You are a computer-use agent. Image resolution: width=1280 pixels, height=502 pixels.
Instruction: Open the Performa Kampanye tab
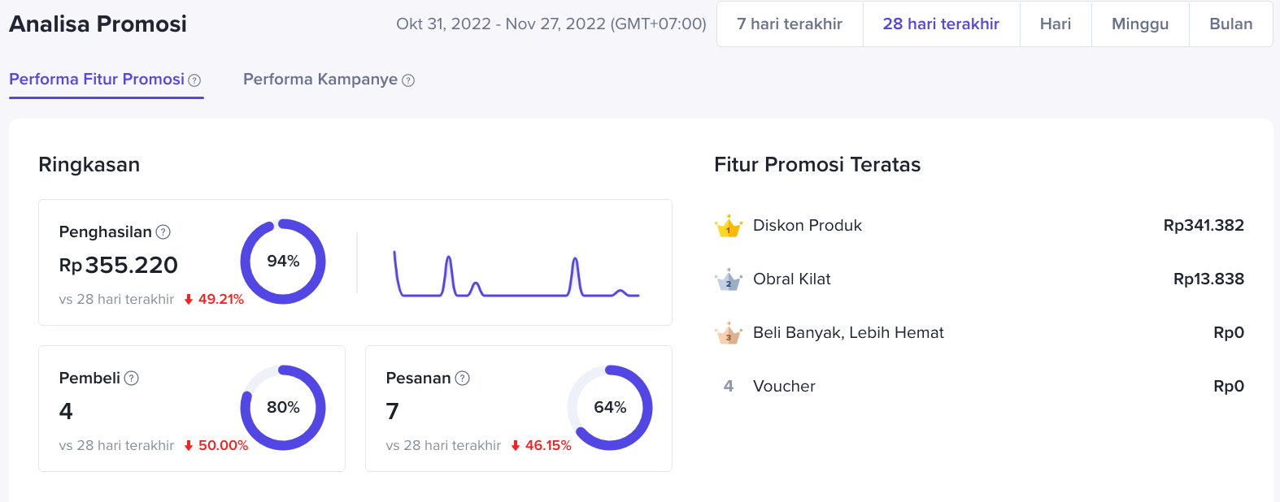tap(320, 80)
